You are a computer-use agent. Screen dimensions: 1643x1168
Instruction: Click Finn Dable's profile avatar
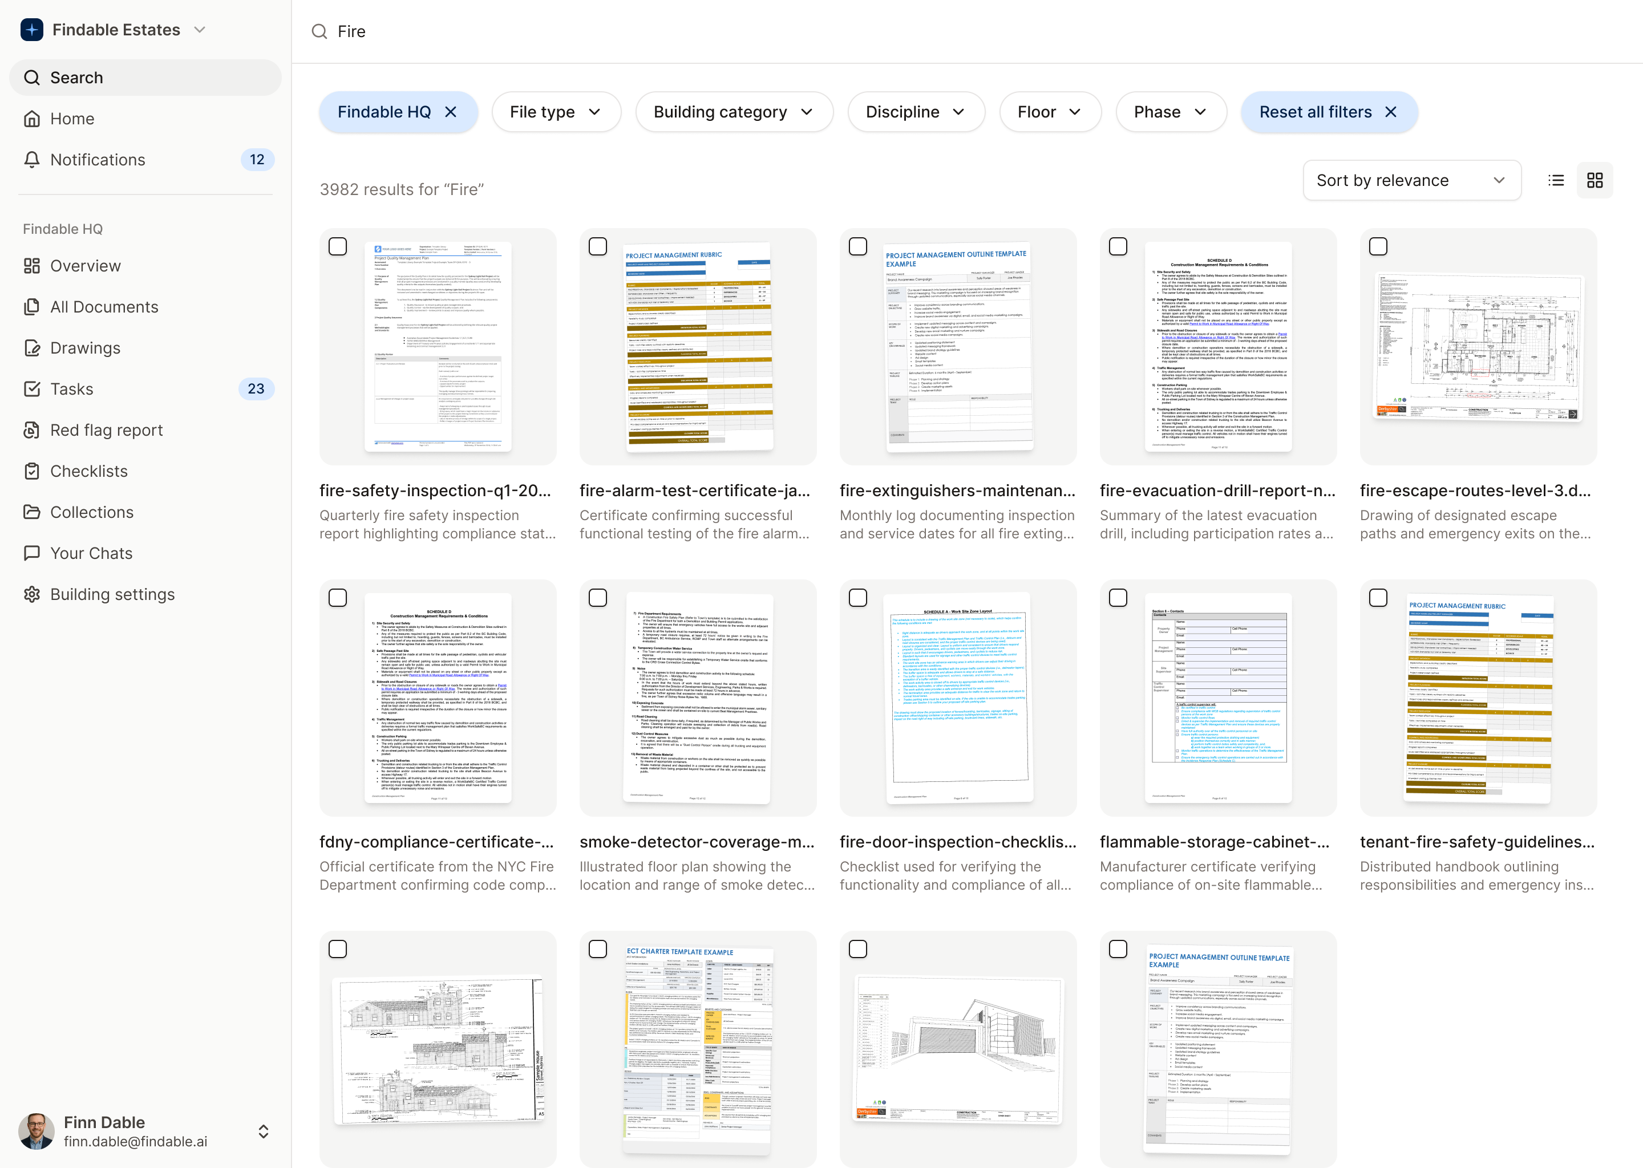pos(37,1131)
